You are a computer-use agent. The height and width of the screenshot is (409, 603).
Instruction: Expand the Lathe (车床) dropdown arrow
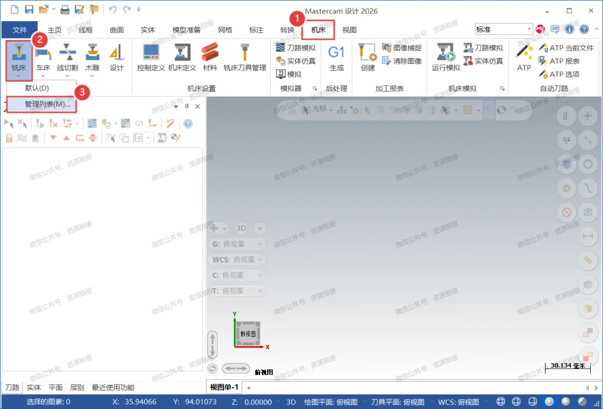coord(43,76)
